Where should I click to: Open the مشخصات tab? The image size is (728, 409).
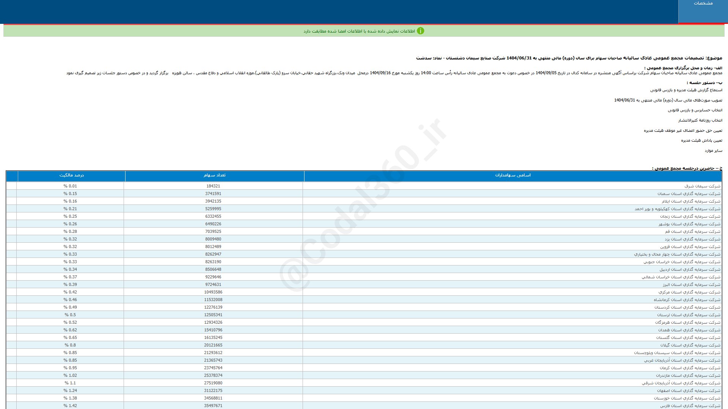(703, 3)
